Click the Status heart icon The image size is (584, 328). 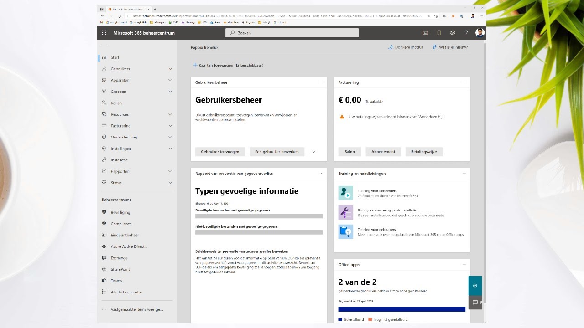coord(104,183)
